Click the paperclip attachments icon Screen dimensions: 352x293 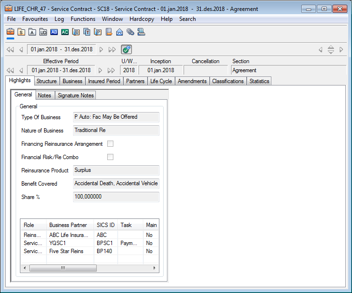point(130,32)
